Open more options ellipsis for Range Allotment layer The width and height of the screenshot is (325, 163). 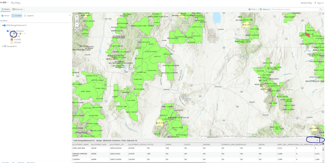pos(24,34)
